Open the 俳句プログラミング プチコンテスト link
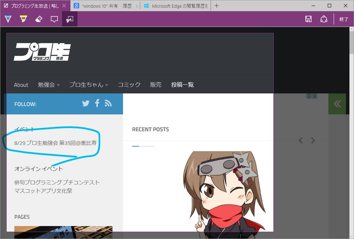The height and width of the screenshot is (239, 354). pyautogui.click(x=56, y=182)
